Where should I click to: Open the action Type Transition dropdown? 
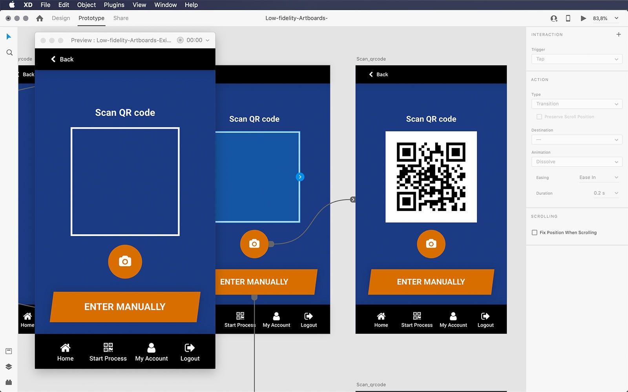click(x=577, y=104)
